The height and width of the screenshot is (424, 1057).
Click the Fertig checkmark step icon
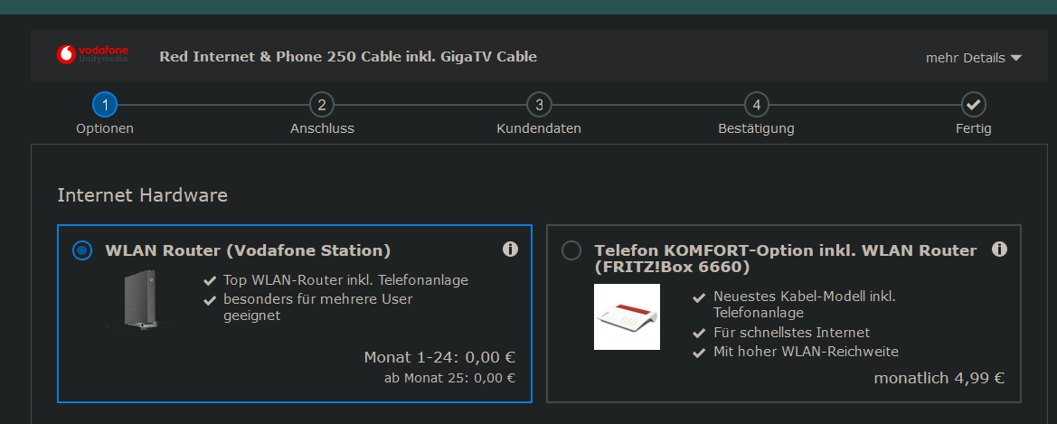(974, 105)
